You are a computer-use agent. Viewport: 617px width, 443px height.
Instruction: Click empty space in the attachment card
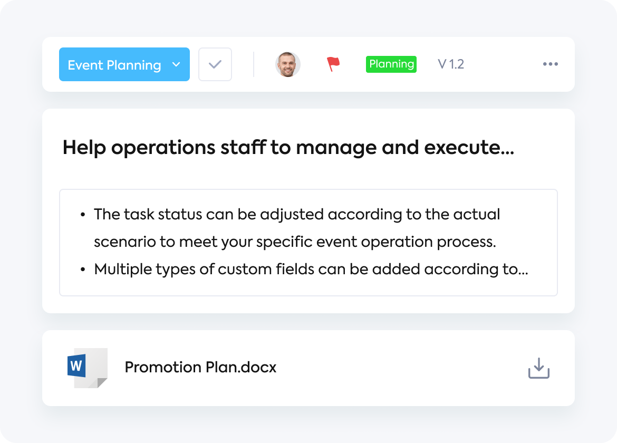pos(393,368)
